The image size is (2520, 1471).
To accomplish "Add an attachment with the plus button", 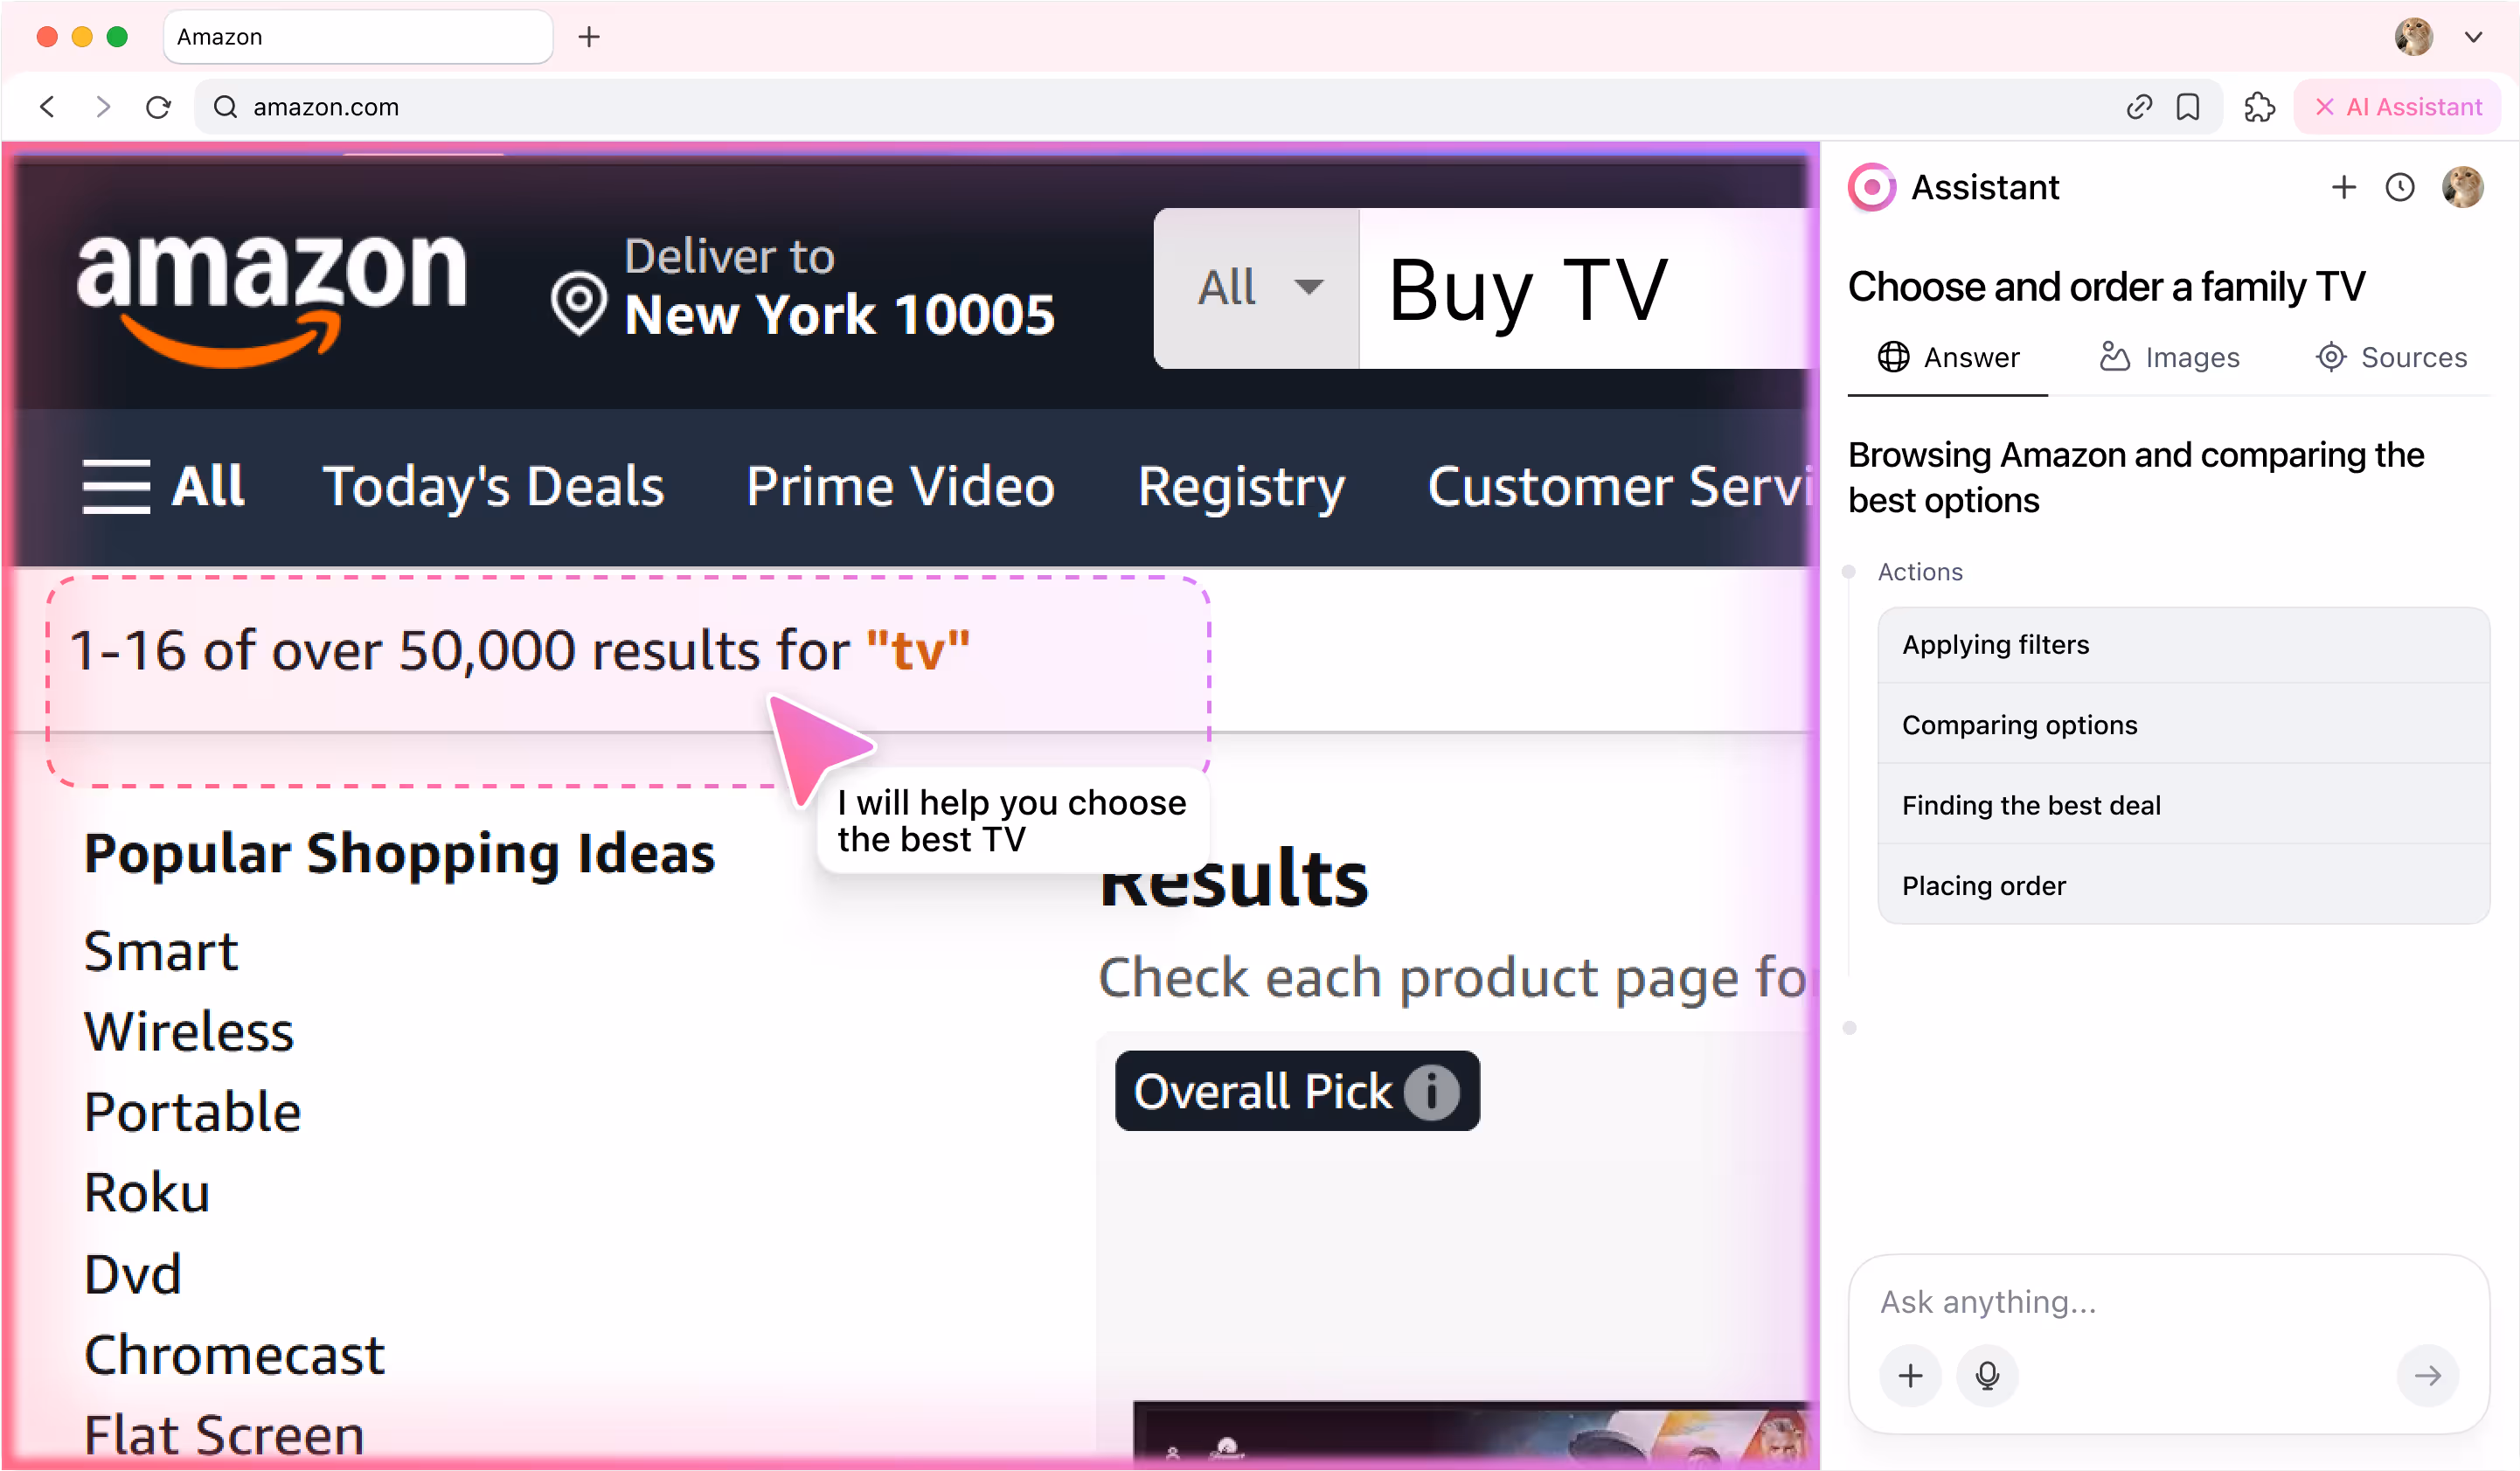I will click(x=1909, y=1376).
